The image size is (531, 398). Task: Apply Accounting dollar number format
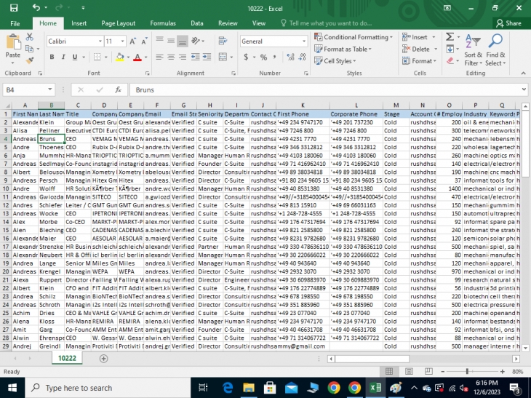[246, 57]
